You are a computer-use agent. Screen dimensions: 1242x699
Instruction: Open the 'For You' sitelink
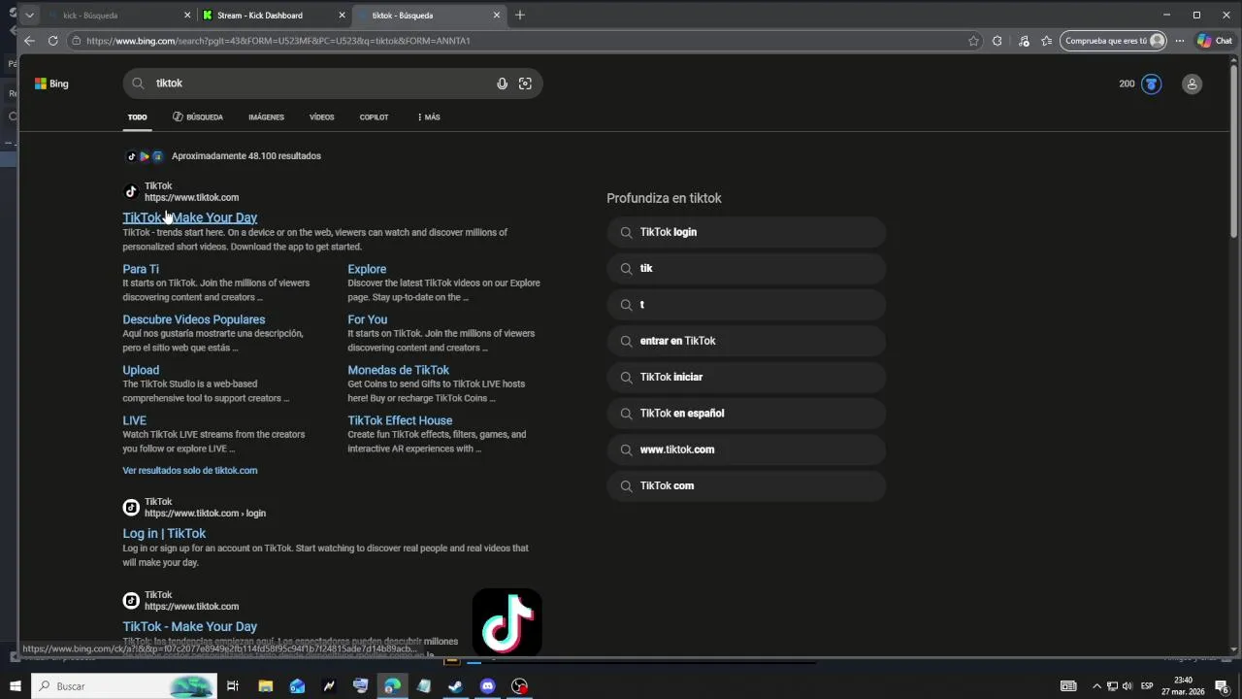[x=367, y=319]
